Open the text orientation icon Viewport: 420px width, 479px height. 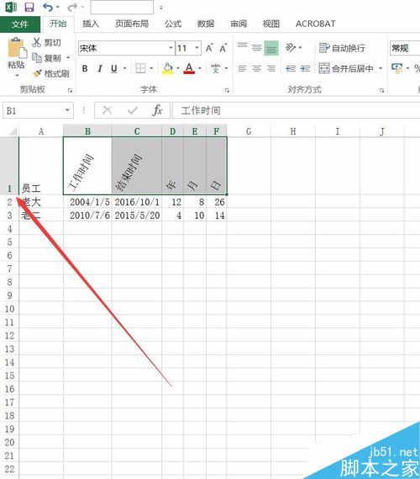pos(291,48)
